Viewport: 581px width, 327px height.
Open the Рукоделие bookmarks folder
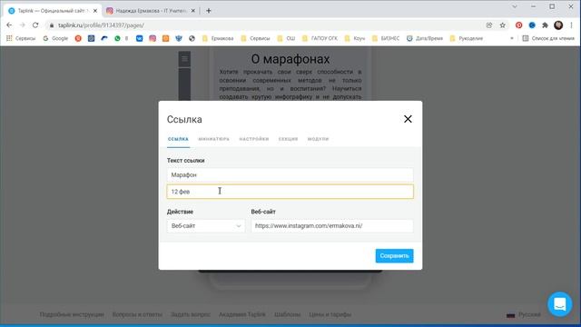click(x=467, y=38)
